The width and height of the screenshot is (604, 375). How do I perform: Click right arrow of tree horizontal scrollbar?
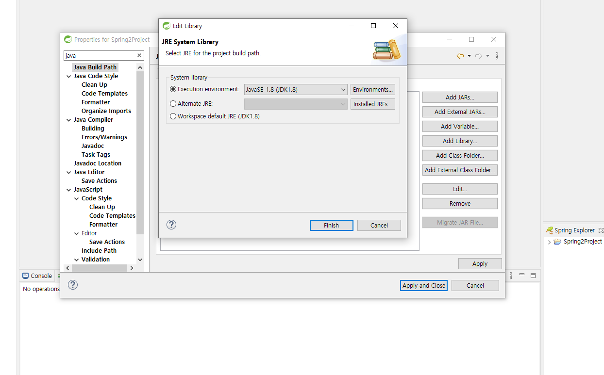(132, 268)
